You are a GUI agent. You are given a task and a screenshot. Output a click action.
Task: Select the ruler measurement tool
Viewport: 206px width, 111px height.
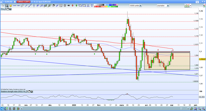pyautogui.click(x=22, y=6)
